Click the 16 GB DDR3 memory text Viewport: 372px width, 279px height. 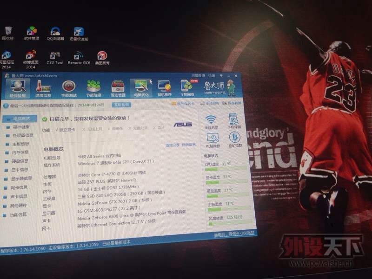pyautogui.click(x=108, y=188)
